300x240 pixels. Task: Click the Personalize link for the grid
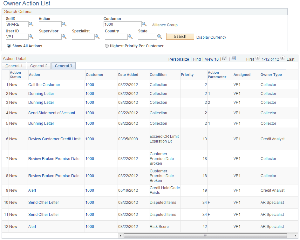click(179, 59)
